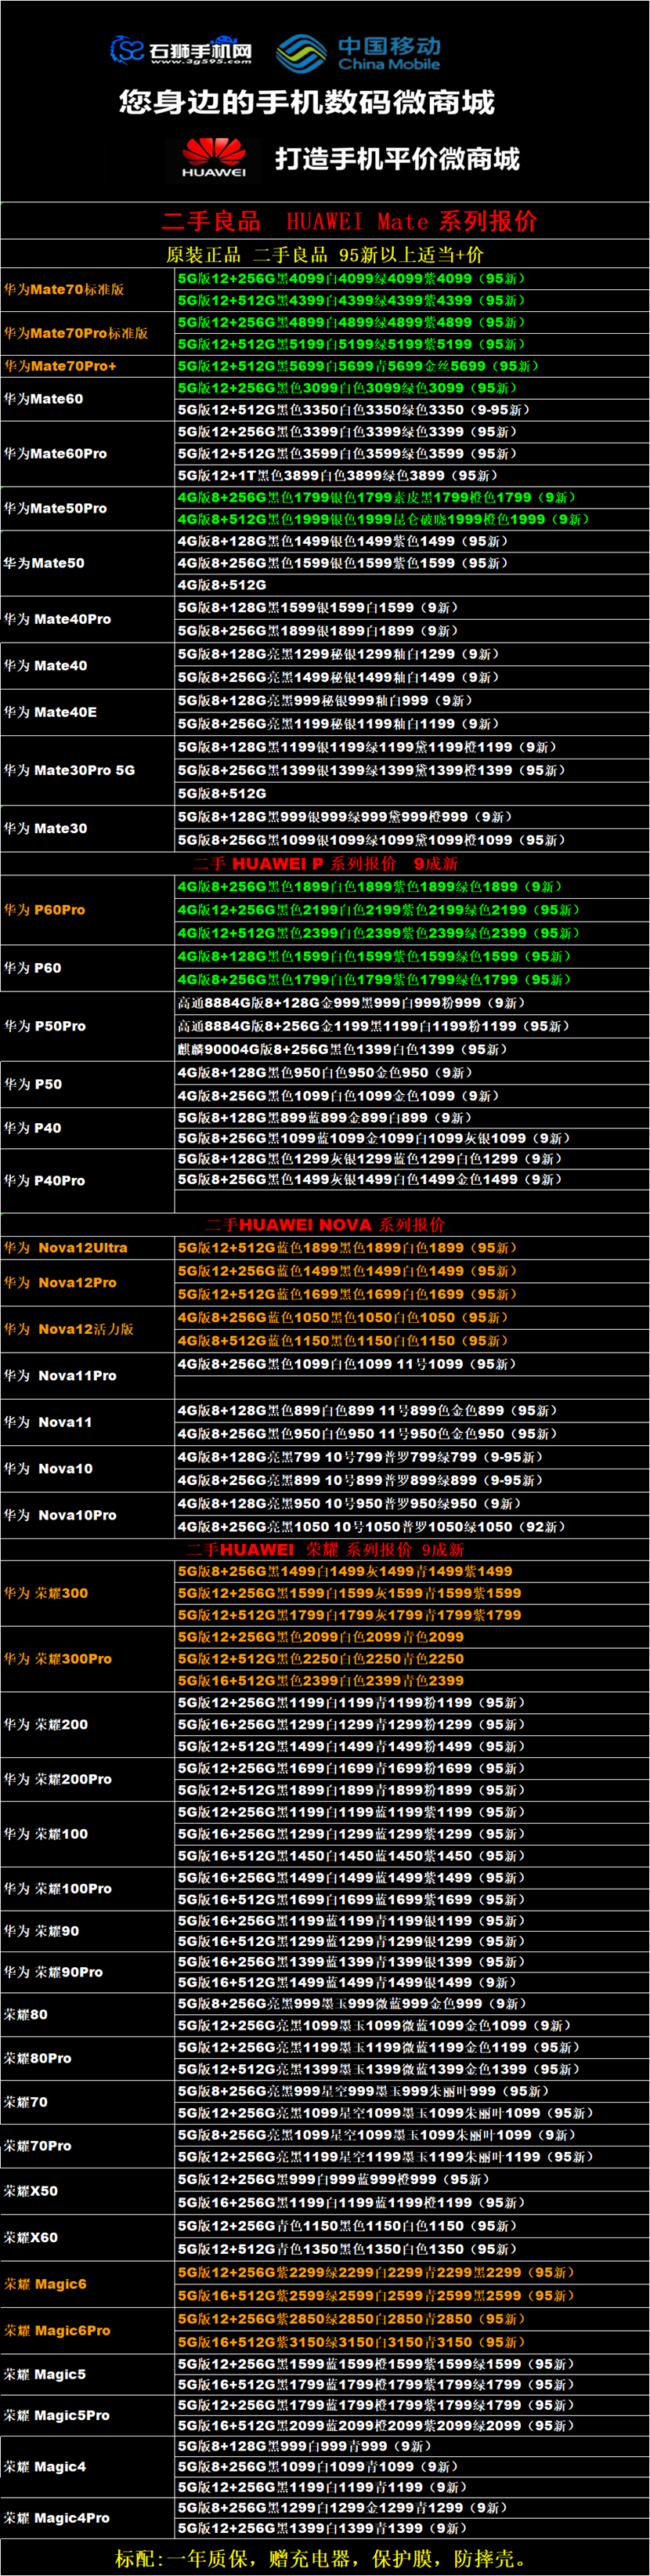Select the 华为 P50Pro model cell
The height and width of the screenshot is (2576, 650).
tap(88, 1026)
